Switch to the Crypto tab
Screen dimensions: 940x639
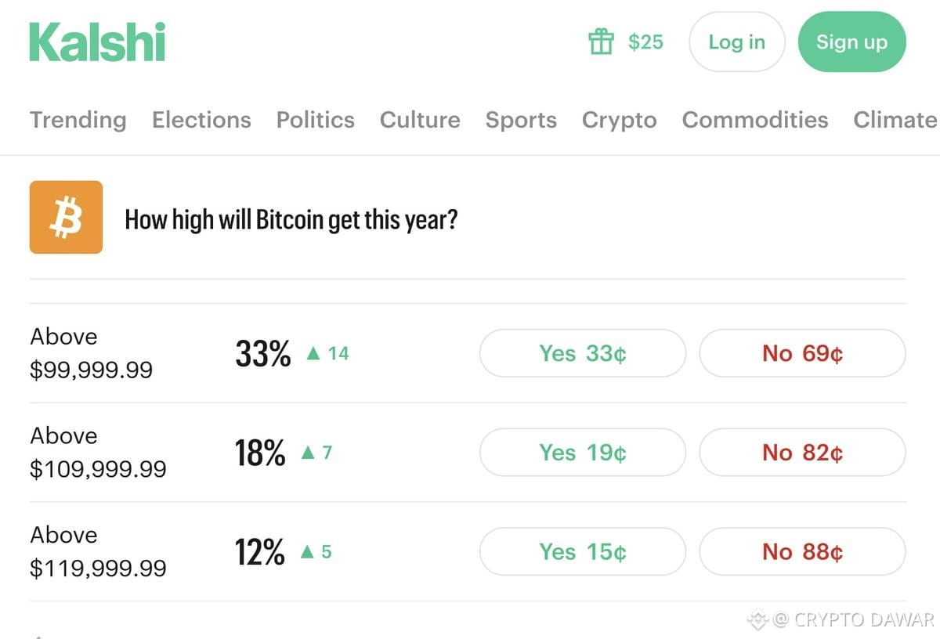tap(619, 120)
